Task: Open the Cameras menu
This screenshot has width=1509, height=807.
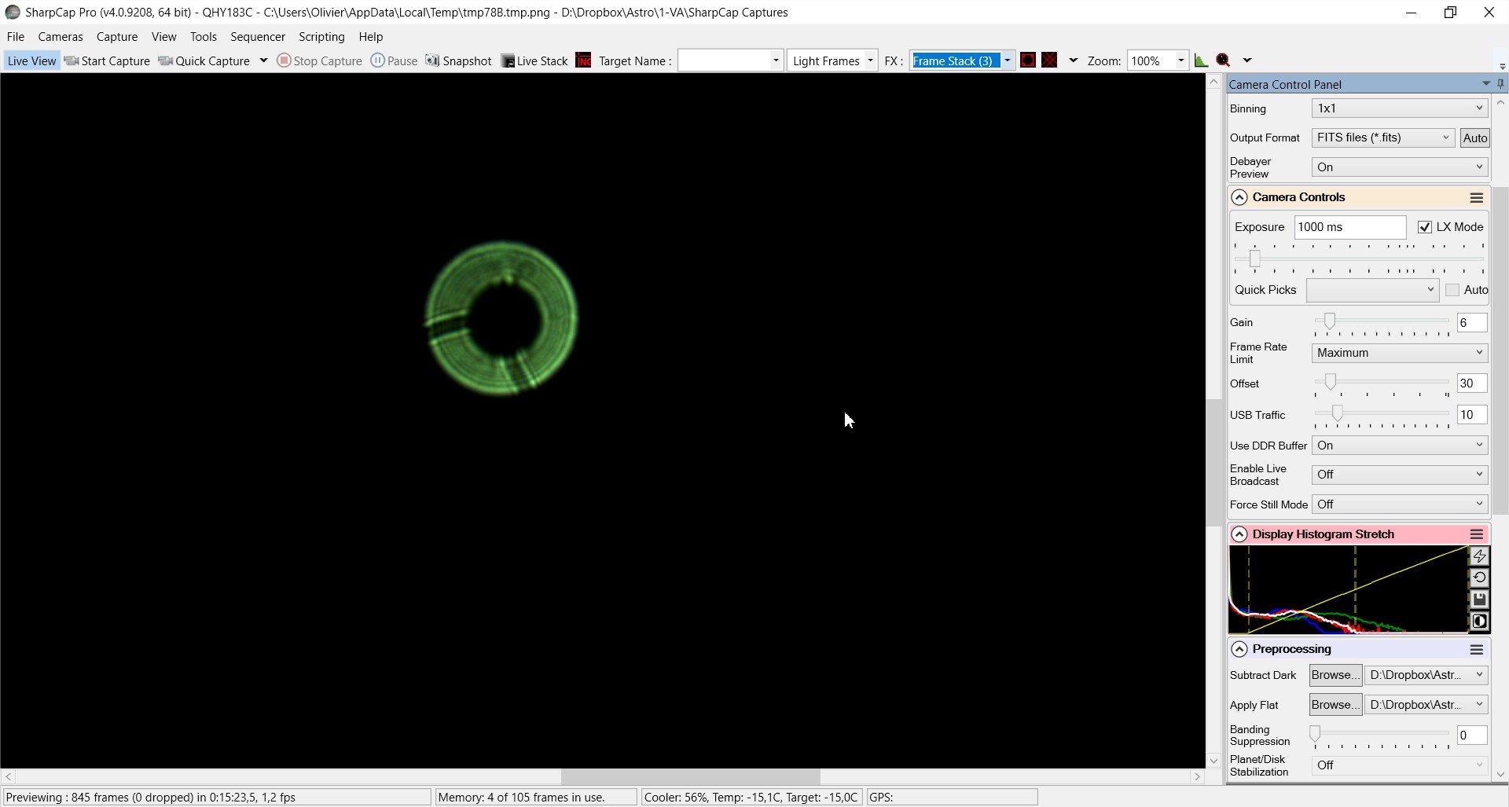Action: tap(60, 37)
